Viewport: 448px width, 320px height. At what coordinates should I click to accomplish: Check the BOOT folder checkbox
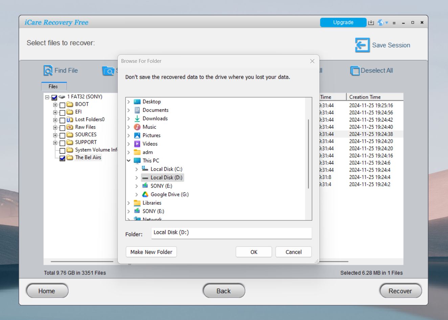62,105
